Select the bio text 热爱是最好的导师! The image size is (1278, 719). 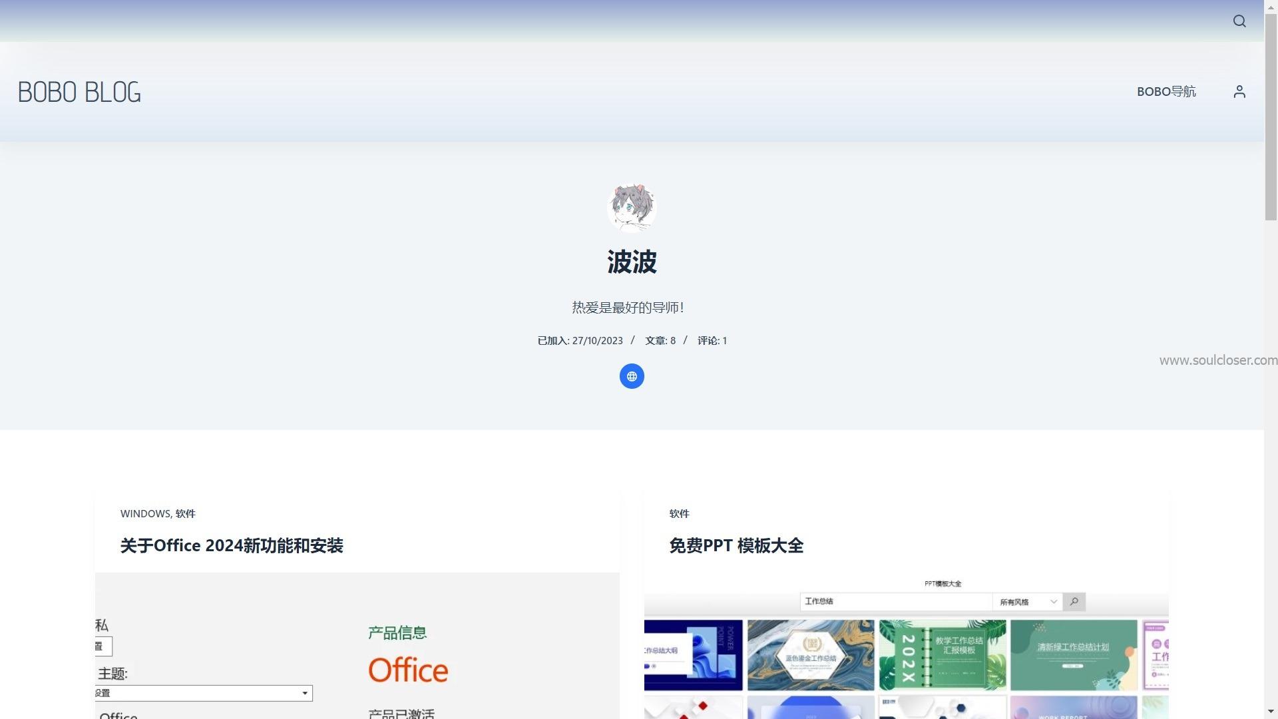tap(628, 308)
